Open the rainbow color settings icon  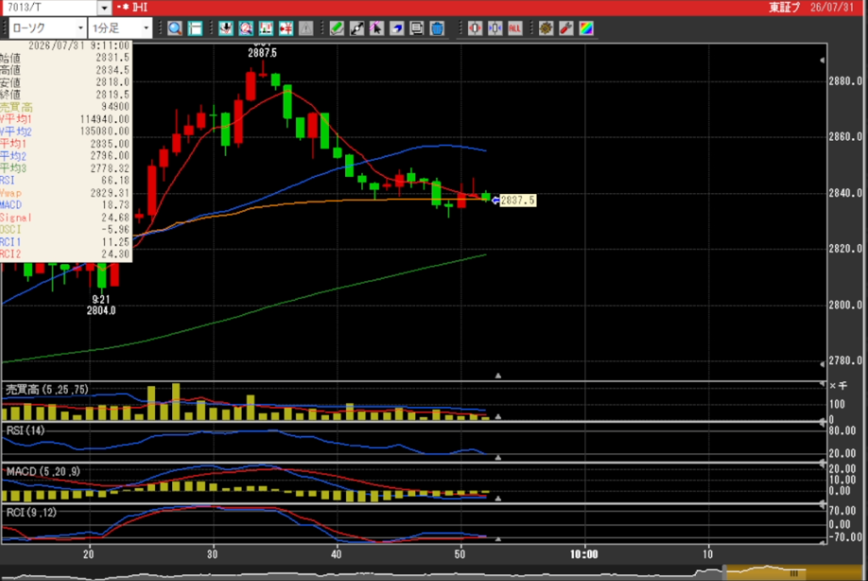coord(587,28)
